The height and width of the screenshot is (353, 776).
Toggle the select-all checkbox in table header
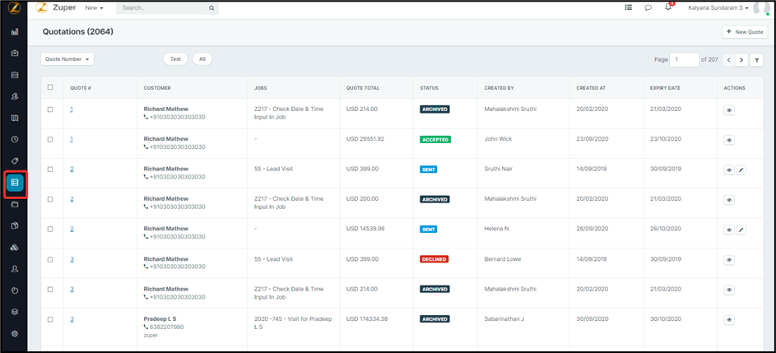[50, 87]
